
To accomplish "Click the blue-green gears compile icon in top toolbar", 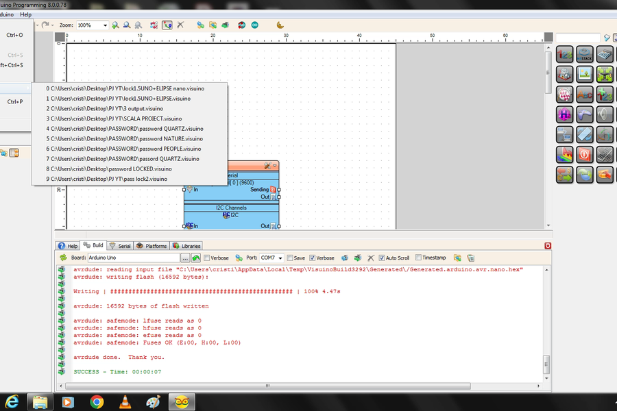I will tap(201, 25).
